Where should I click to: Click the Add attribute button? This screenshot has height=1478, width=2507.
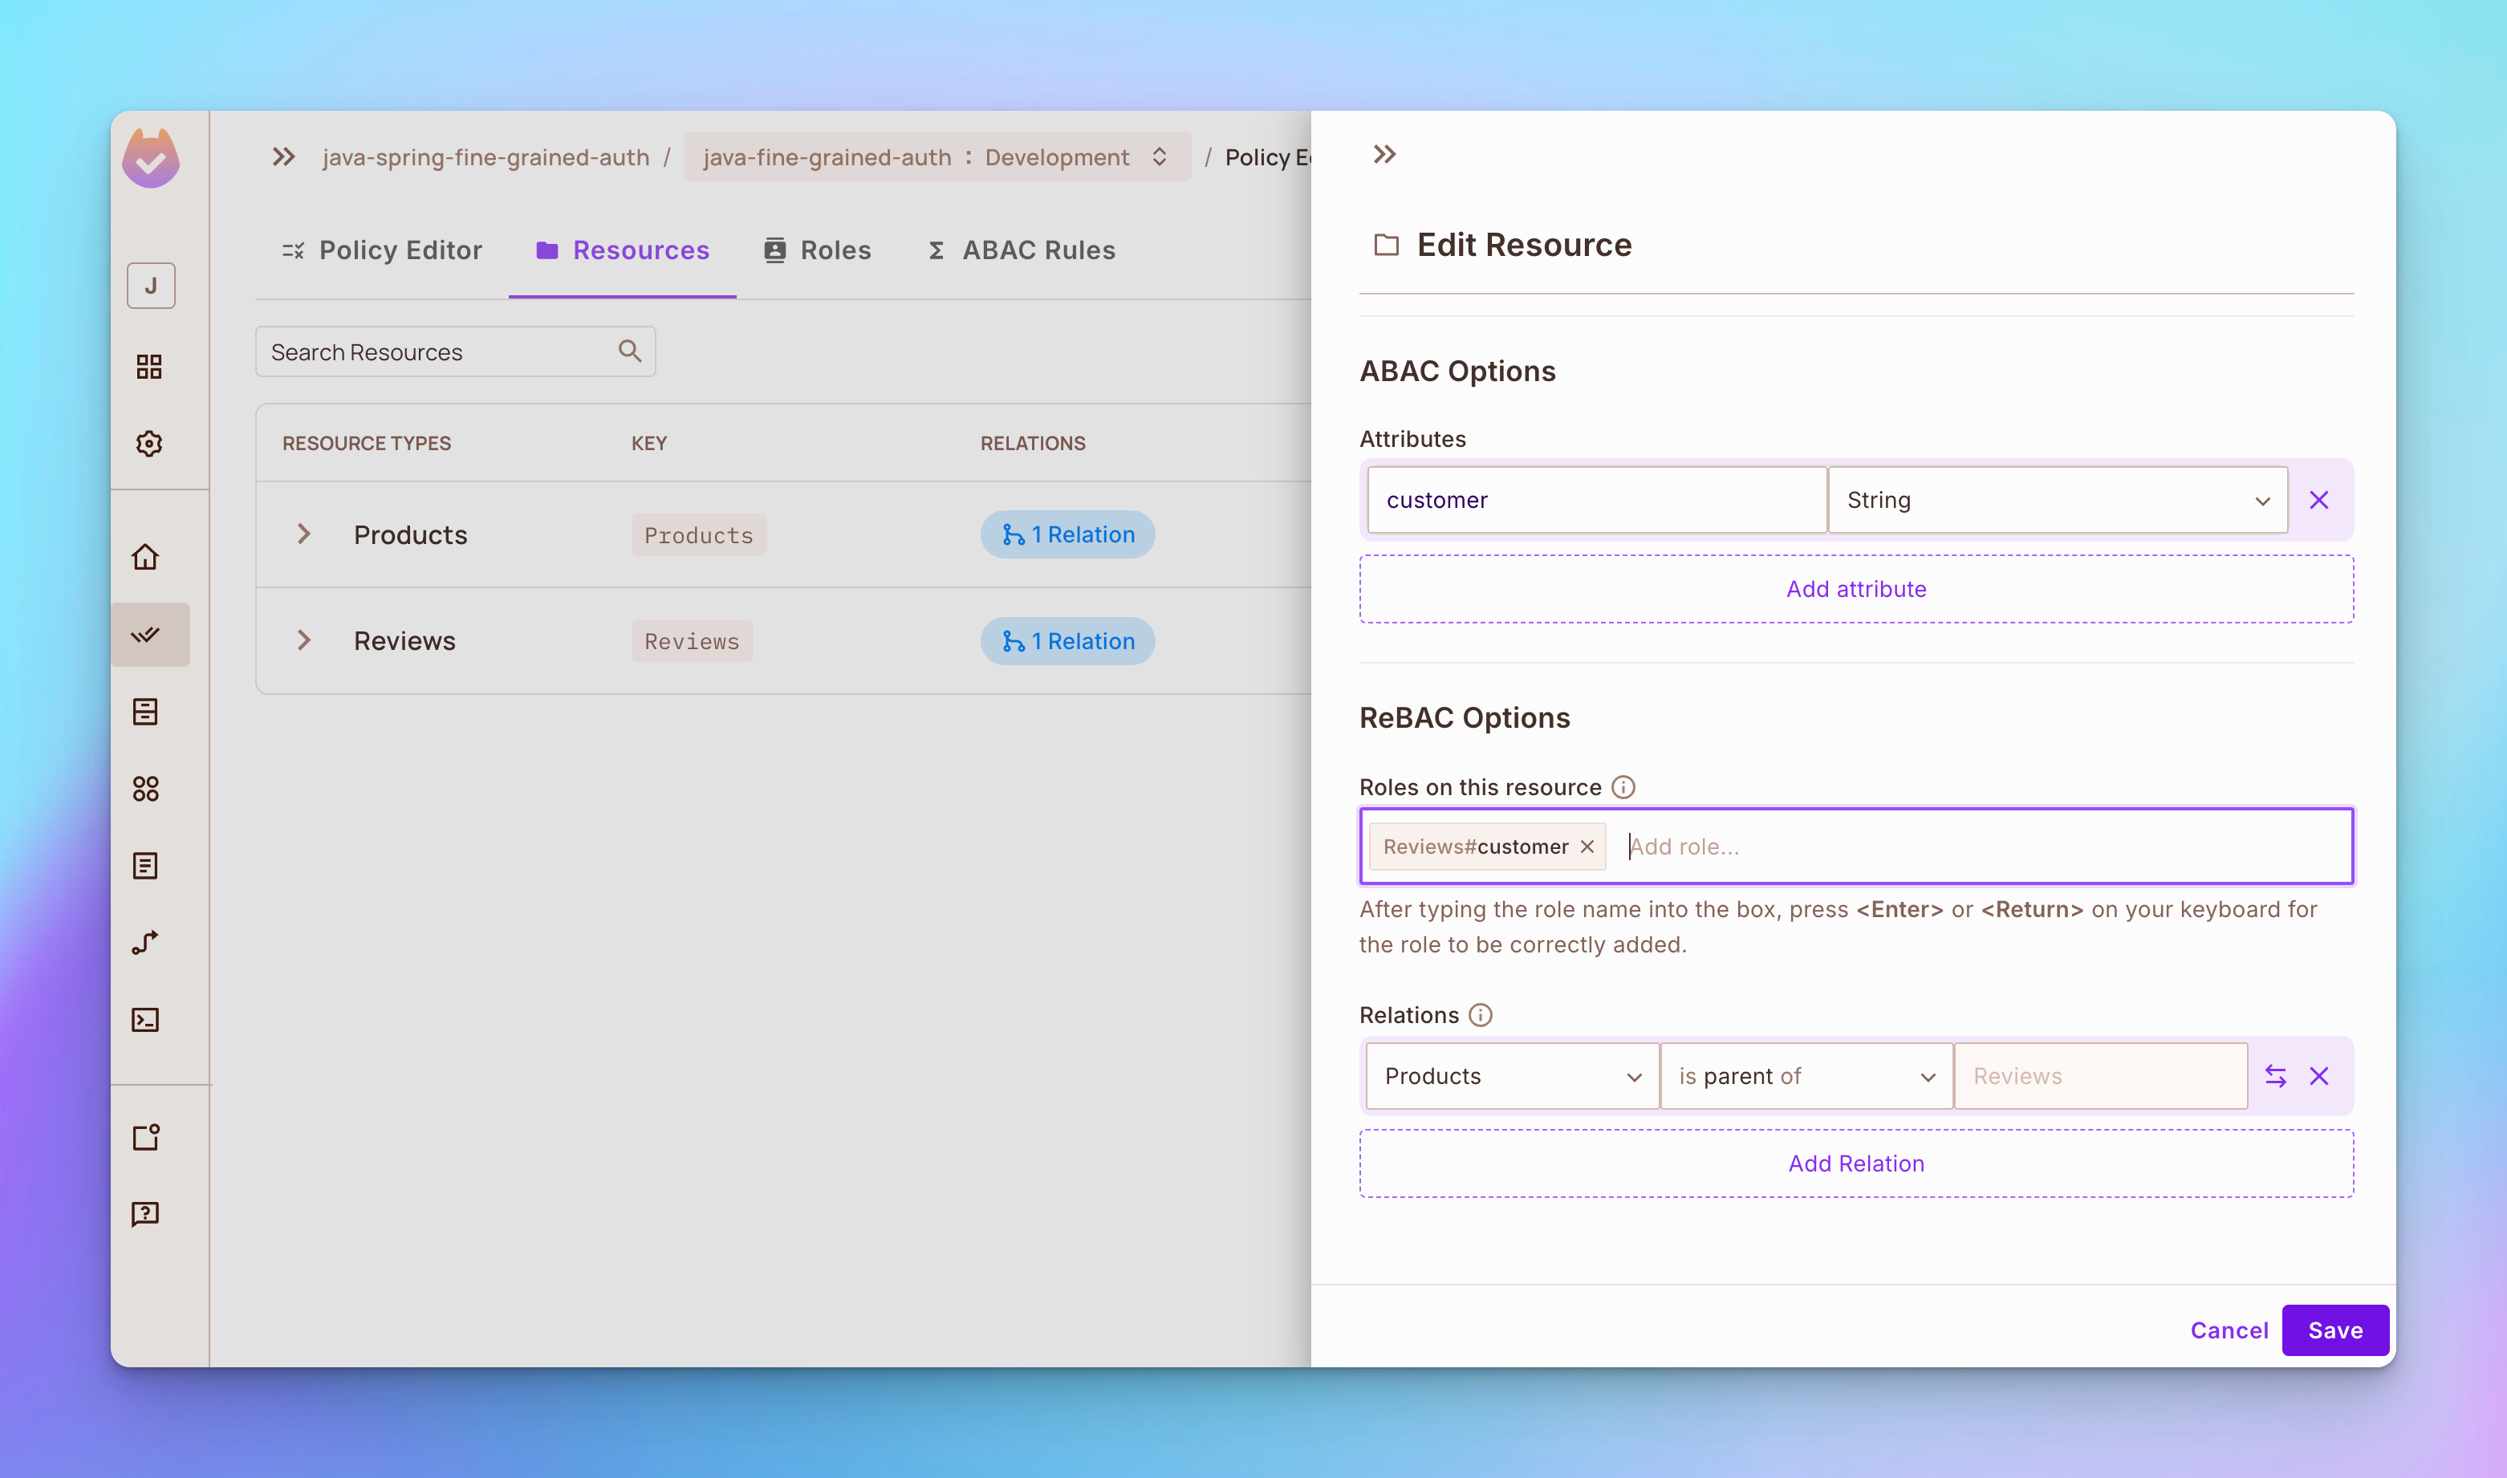tap(1857, 589)
